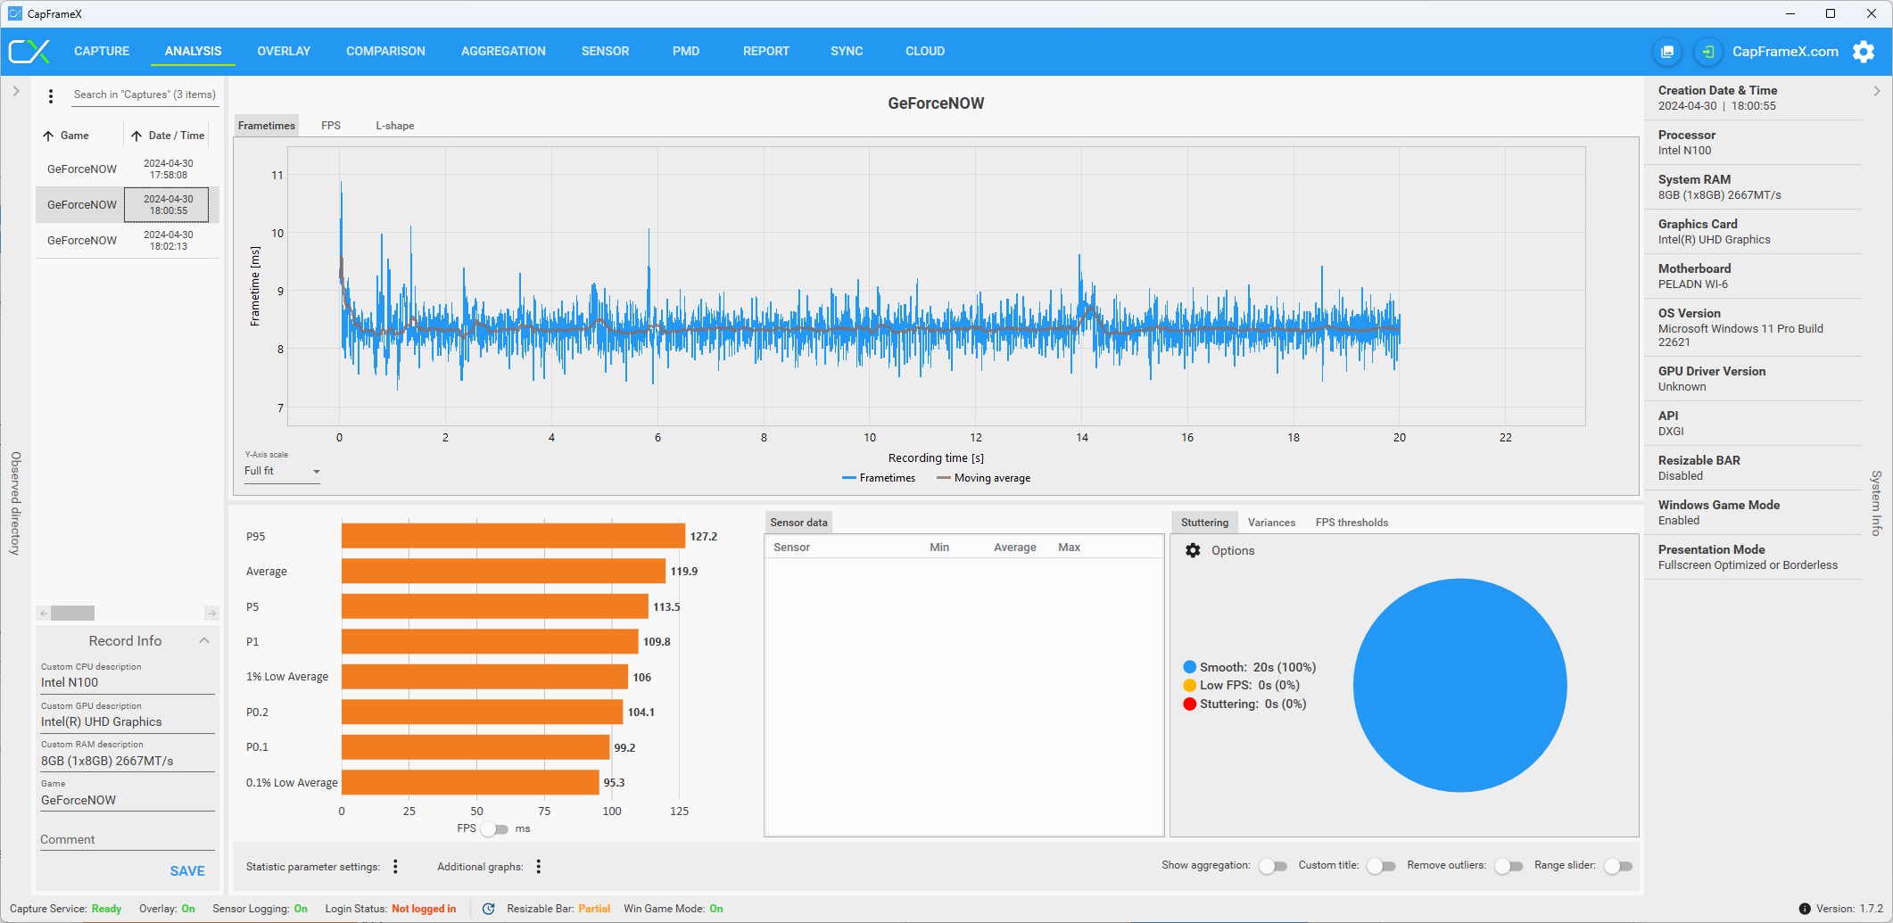This screenshot has width=1893, height=923.
Task: Click the Smooth blue legend dot
Action: point(1189,667)
